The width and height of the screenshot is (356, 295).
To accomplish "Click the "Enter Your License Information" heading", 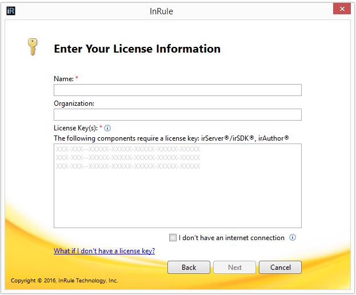I will tap(137, 49).
